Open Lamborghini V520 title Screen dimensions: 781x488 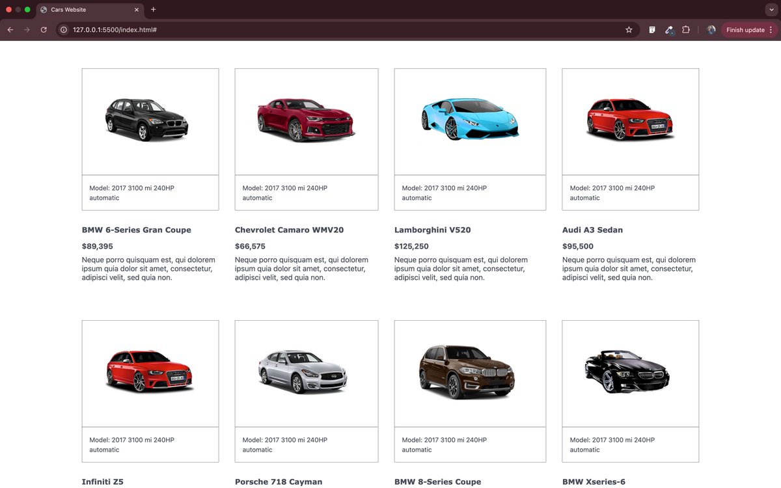[433, 230]
